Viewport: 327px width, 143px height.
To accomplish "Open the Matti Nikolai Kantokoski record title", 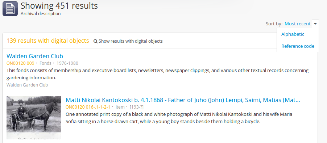I will tap(183, 100).
